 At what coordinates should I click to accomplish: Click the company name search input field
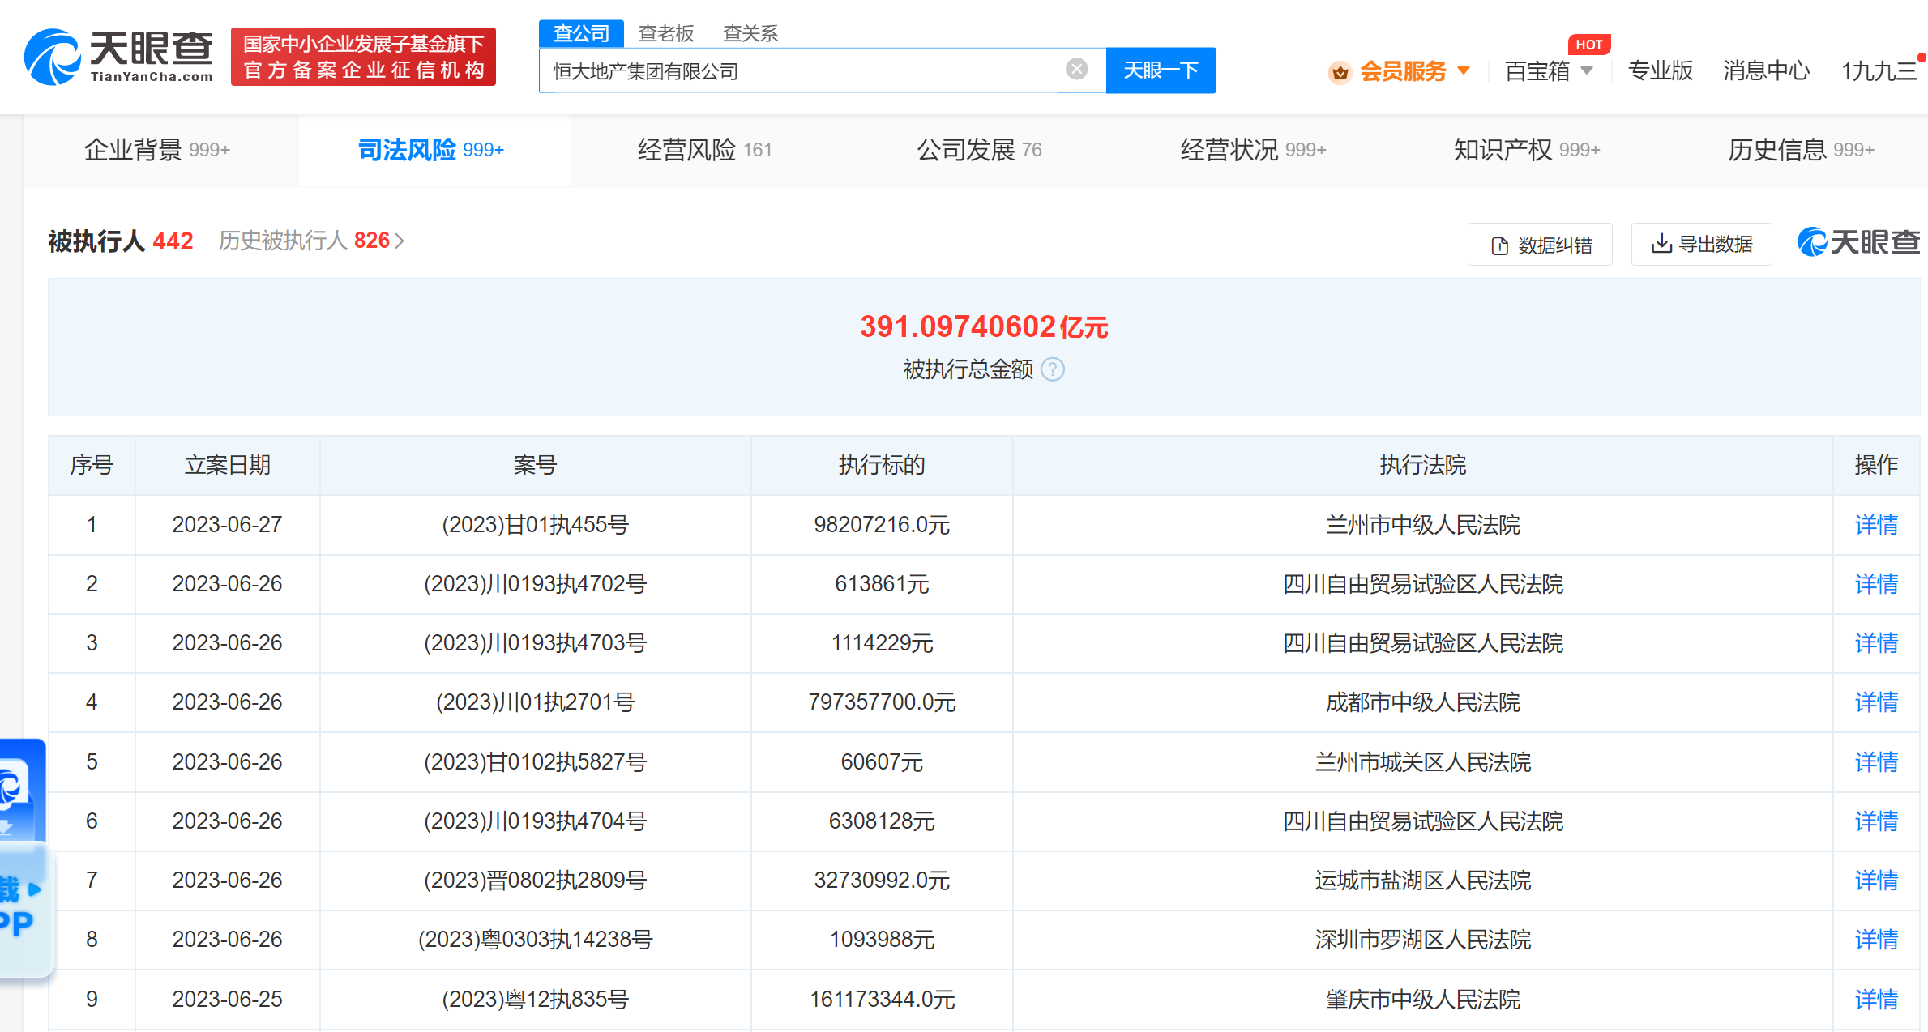[802, 71]
